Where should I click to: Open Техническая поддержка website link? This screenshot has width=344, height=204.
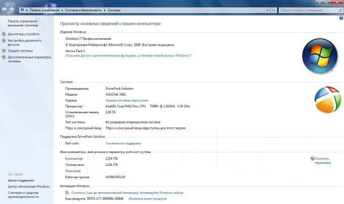[x=123, y=143]
